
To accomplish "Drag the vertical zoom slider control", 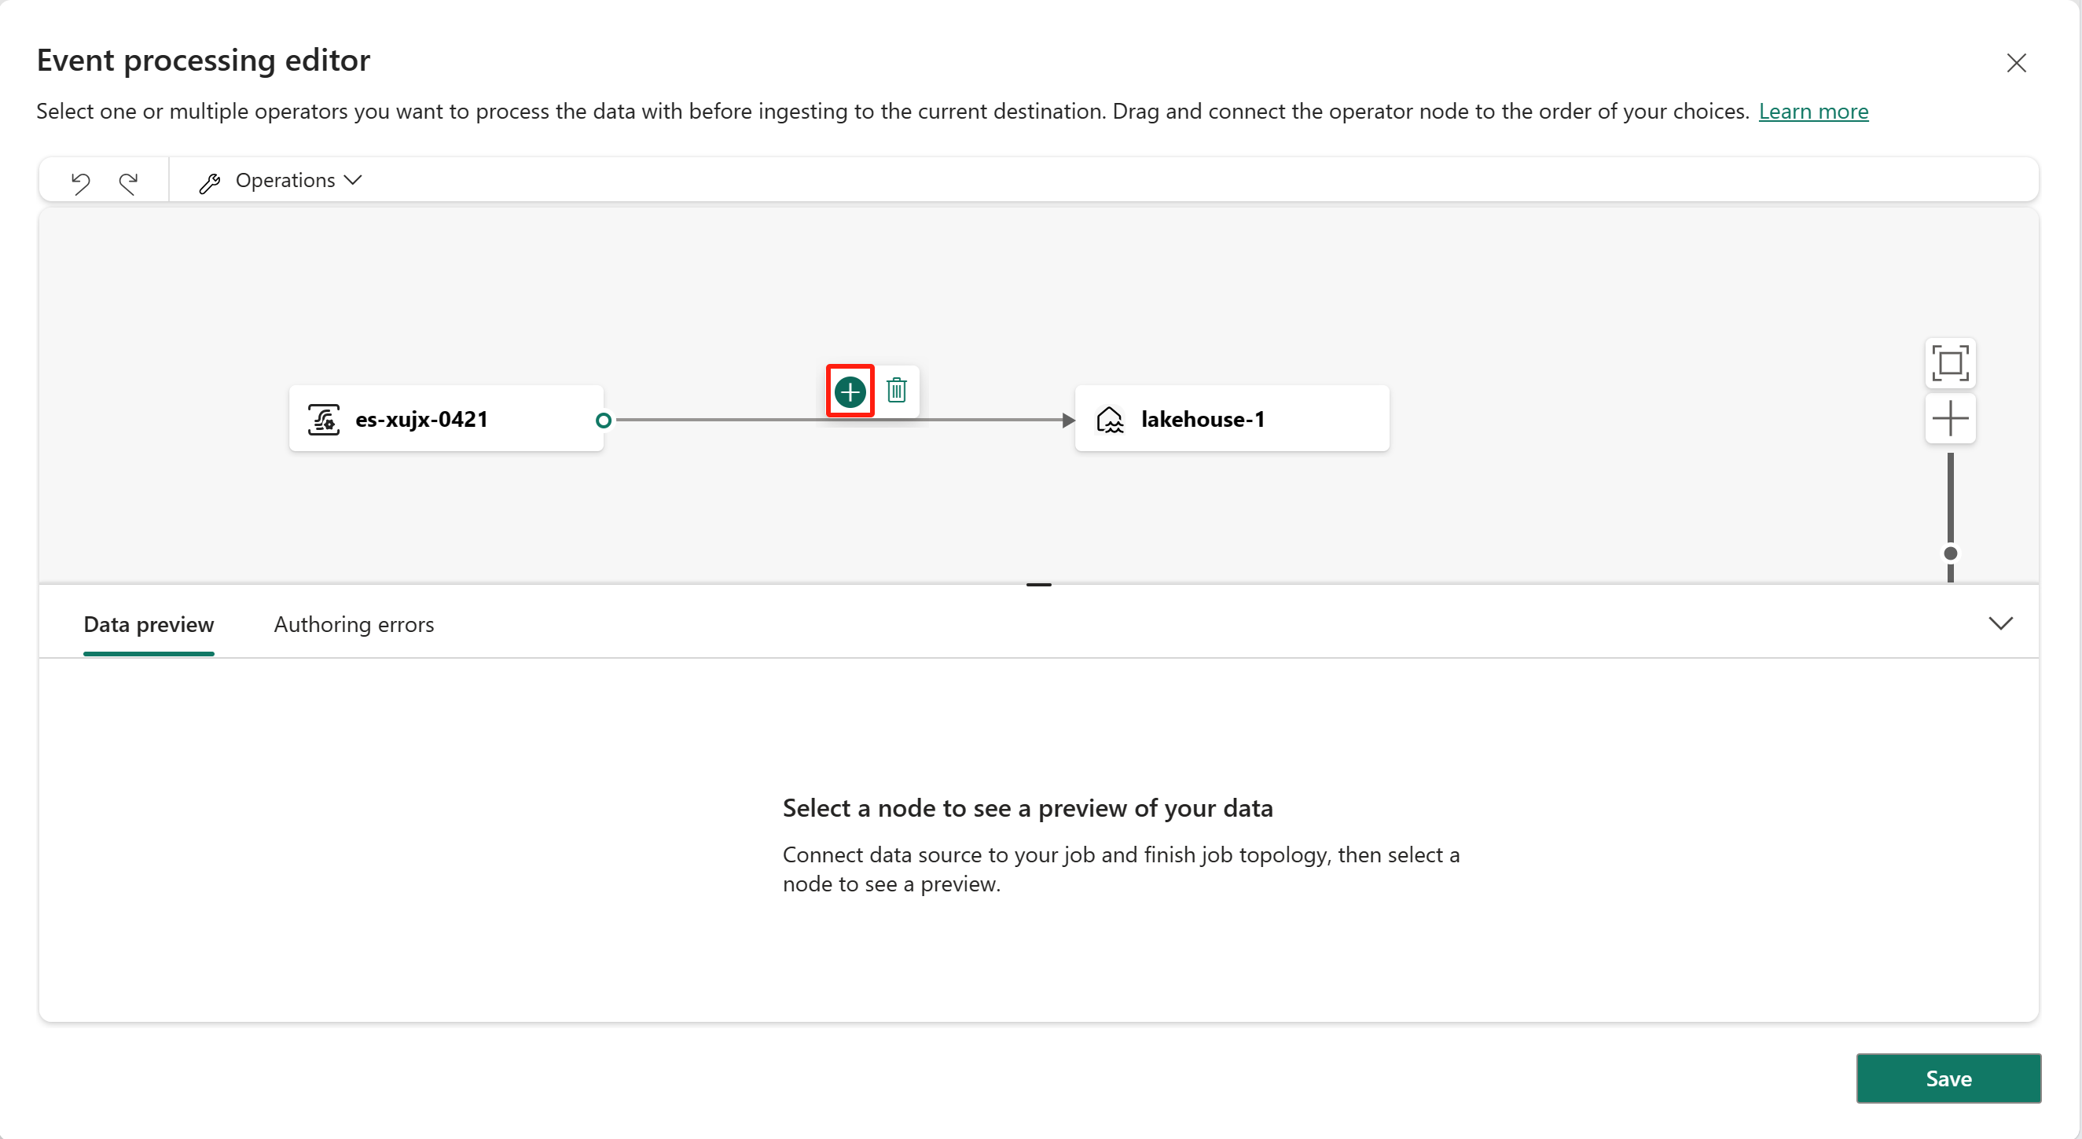I will coord(1952,547).
